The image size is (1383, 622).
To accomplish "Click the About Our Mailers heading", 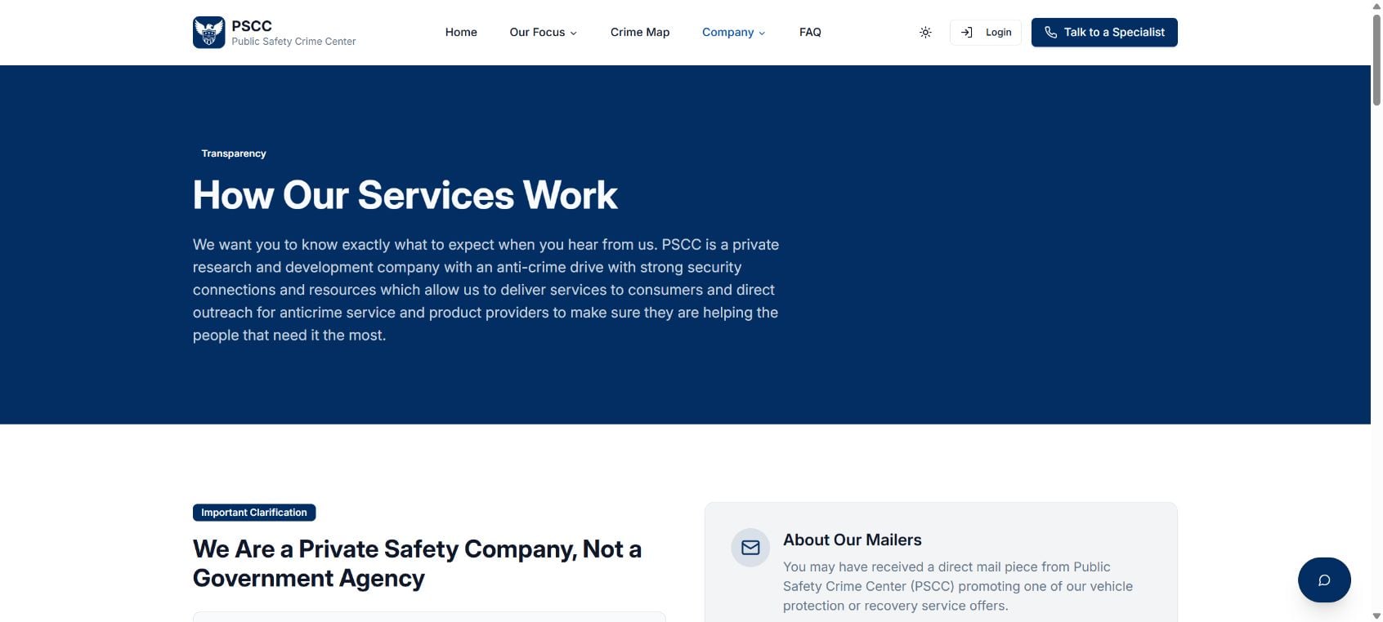I will (x=852, y=540).
